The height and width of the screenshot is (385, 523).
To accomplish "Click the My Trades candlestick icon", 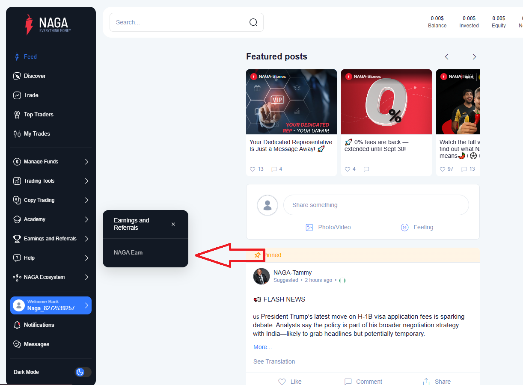I will [x=17, y=133].
